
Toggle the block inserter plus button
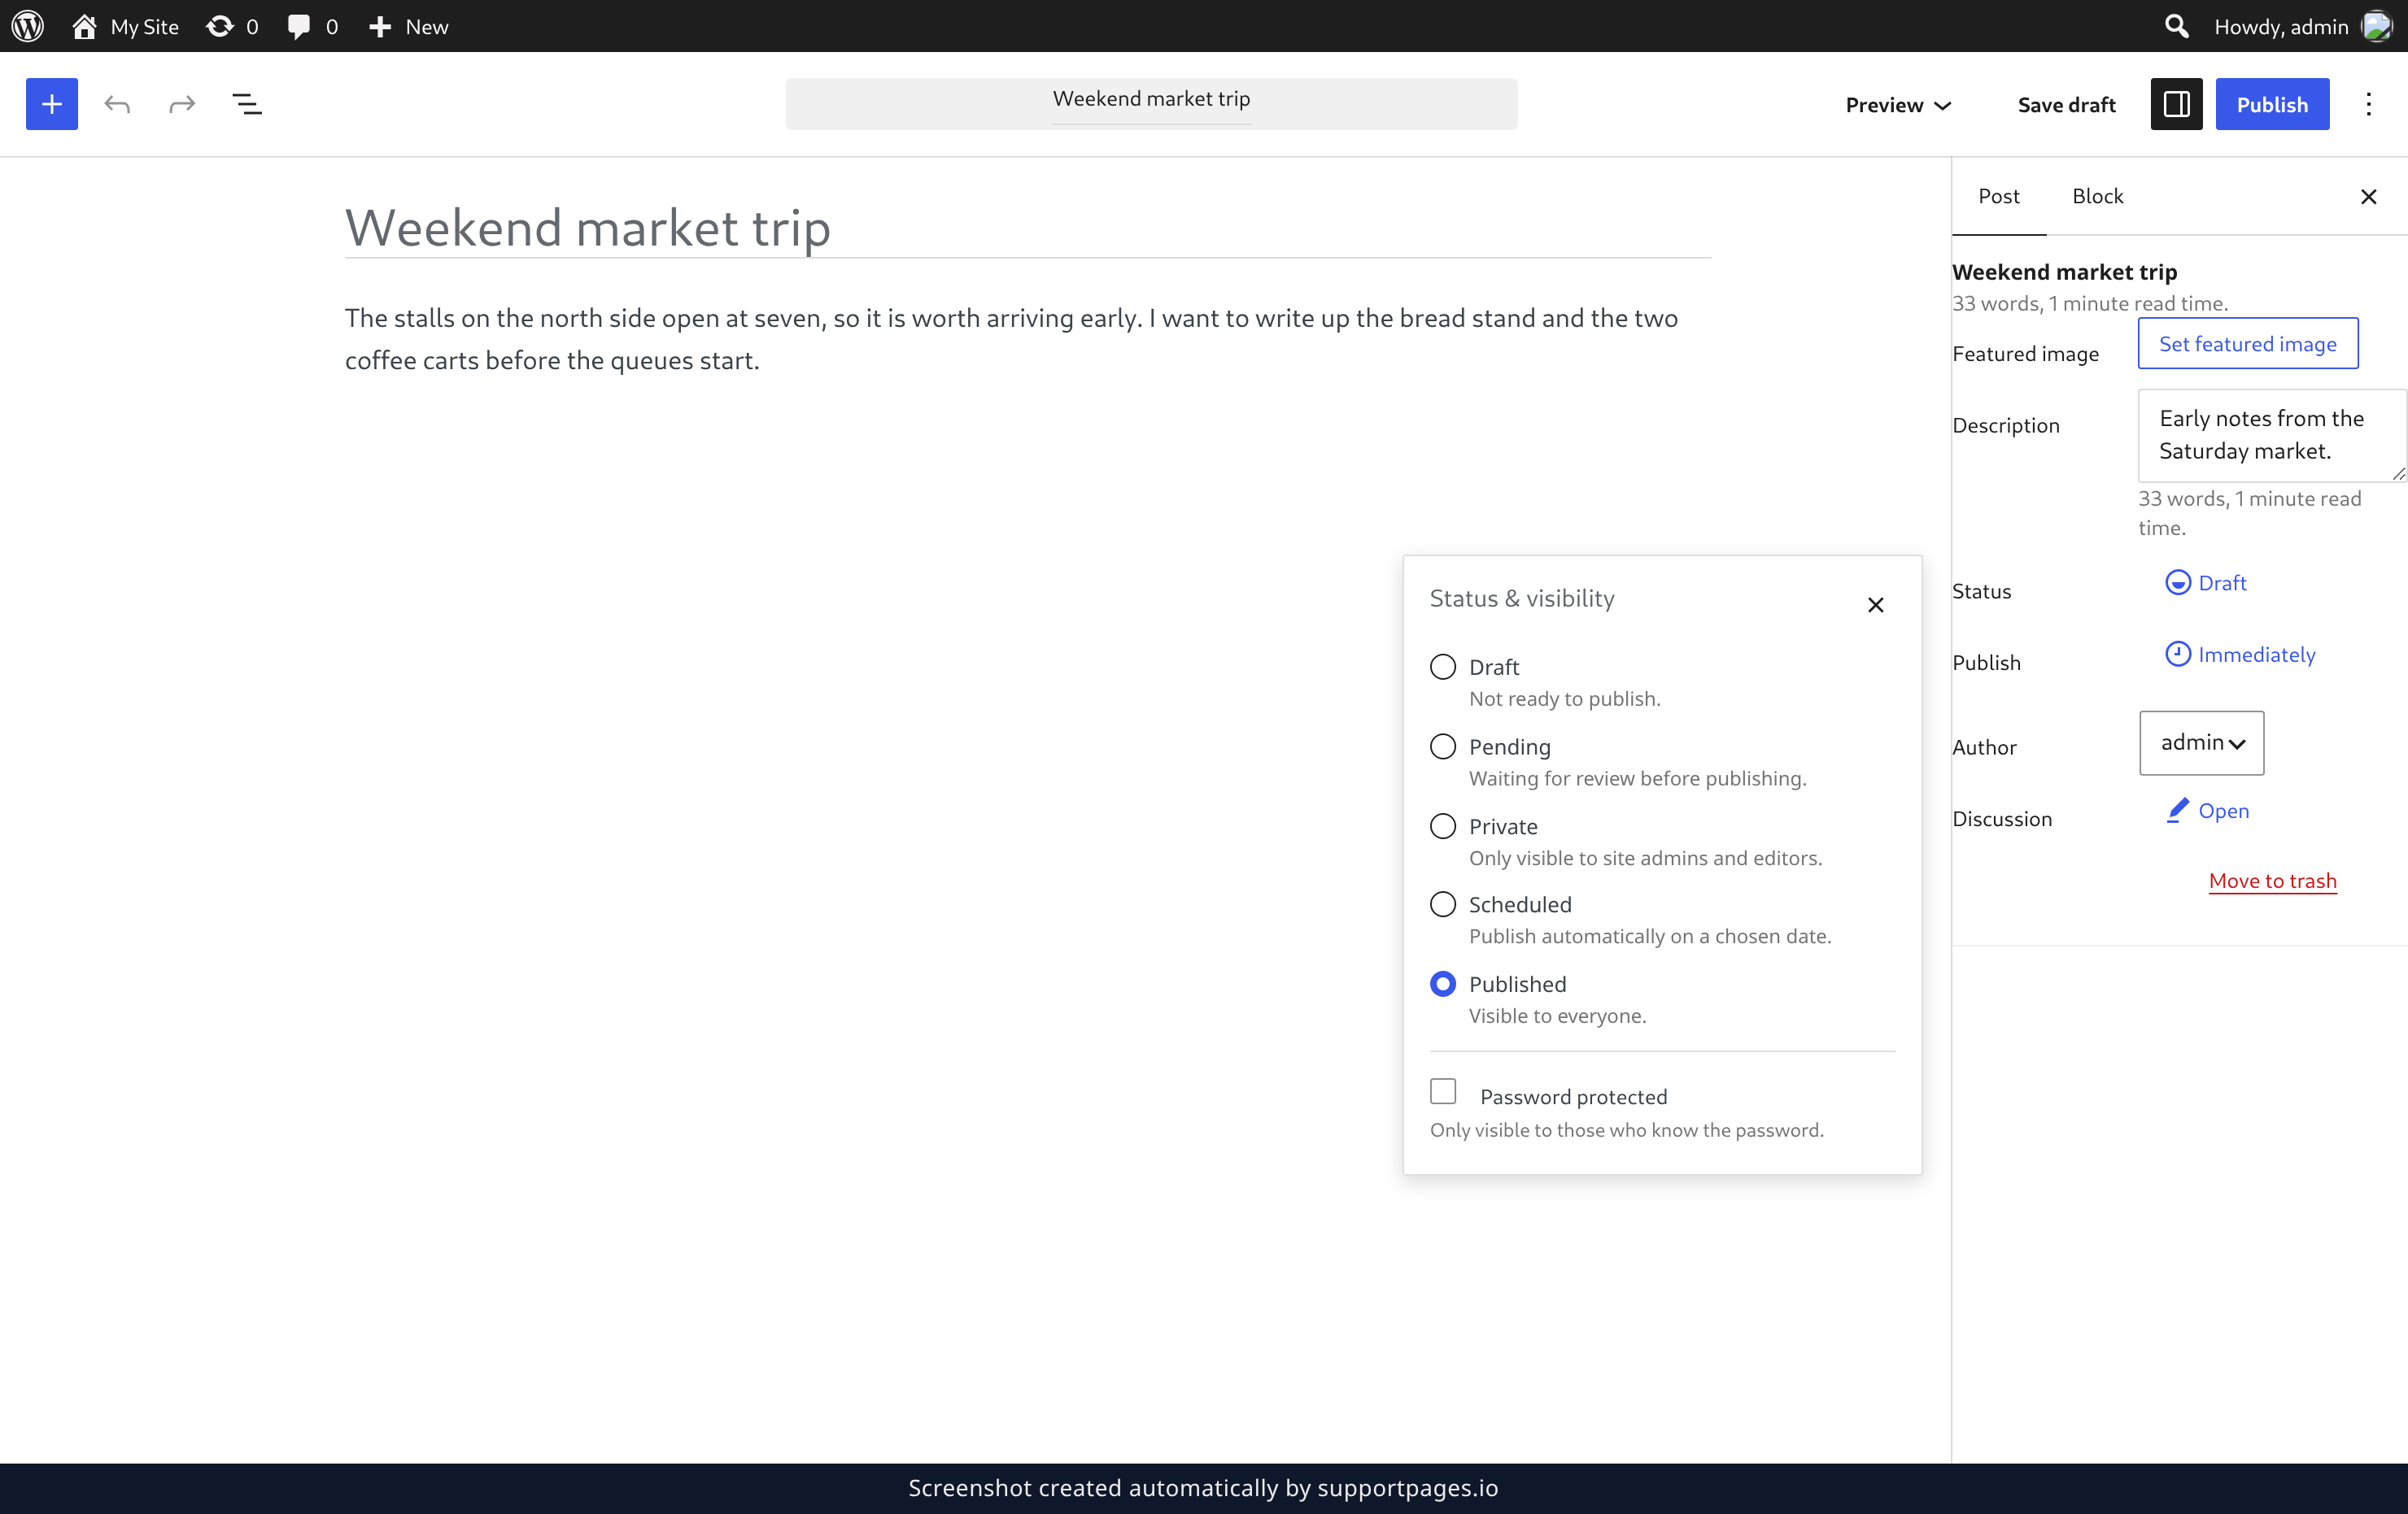point(52,104)
